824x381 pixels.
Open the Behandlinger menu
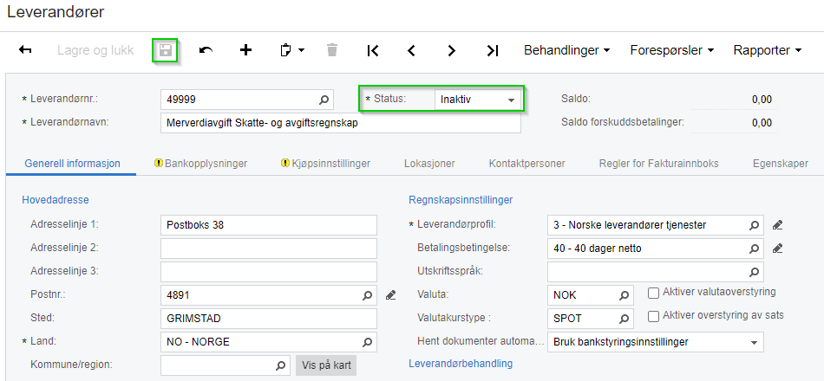[x=567, y=50]
